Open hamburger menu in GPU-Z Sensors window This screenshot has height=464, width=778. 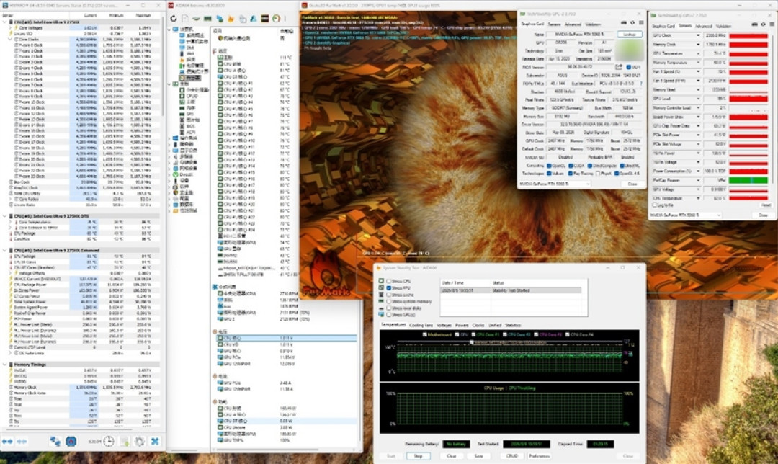pyautogui.click(x=771, y=24)
